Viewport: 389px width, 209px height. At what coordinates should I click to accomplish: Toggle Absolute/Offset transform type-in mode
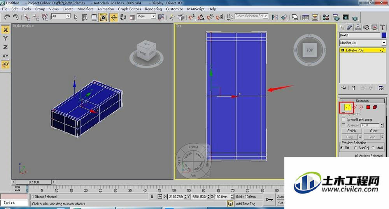[x=160, y=197]
